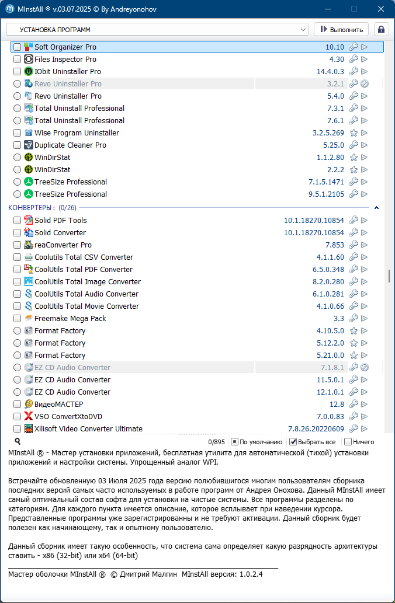The image size is (395, 603).
Task: Click the Soft Organizer Pro app icon
Action: (x=28, y=47)
